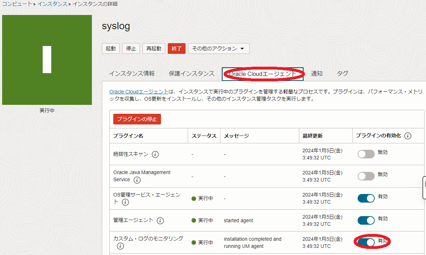
Task: Open the 保護インスタンス tab
Action: [192, 73]
